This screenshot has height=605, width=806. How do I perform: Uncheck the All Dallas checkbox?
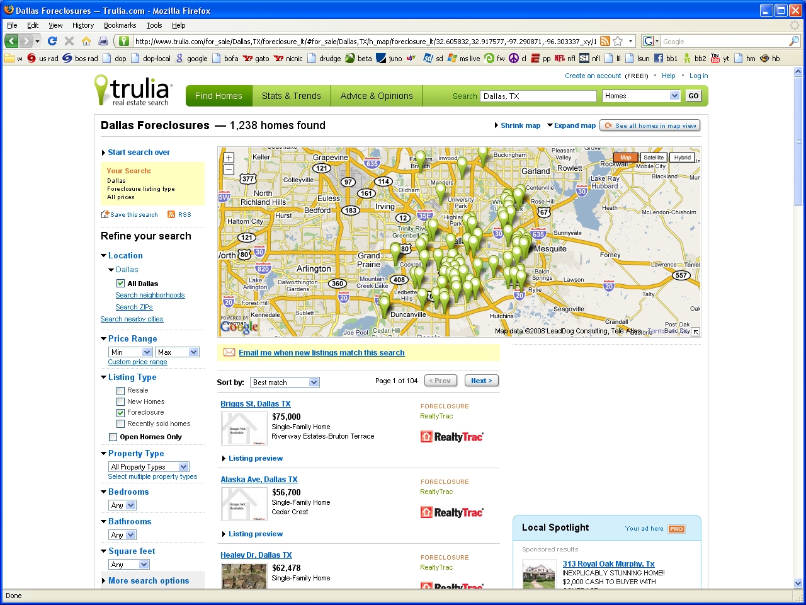120,284
